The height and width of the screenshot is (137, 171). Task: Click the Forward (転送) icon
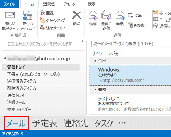coord(120,15)
